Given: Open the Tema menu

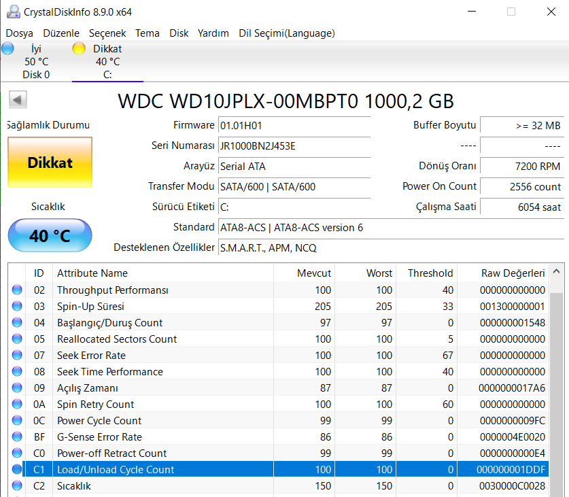Looking at the screenshot, I should click(148, 33).
